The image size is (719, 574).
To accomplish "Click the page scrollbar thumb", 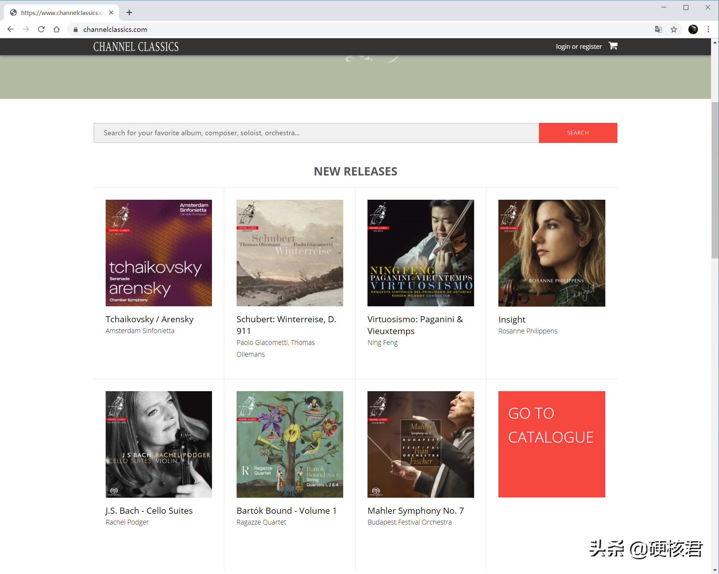I will click(x=715, y=180).
